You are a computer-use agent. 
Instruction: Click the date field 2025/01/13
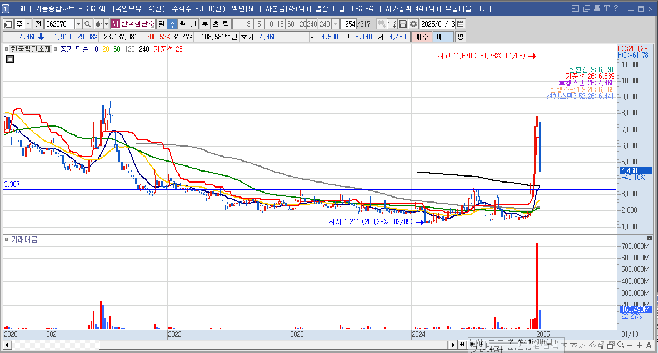pos(438,24)
